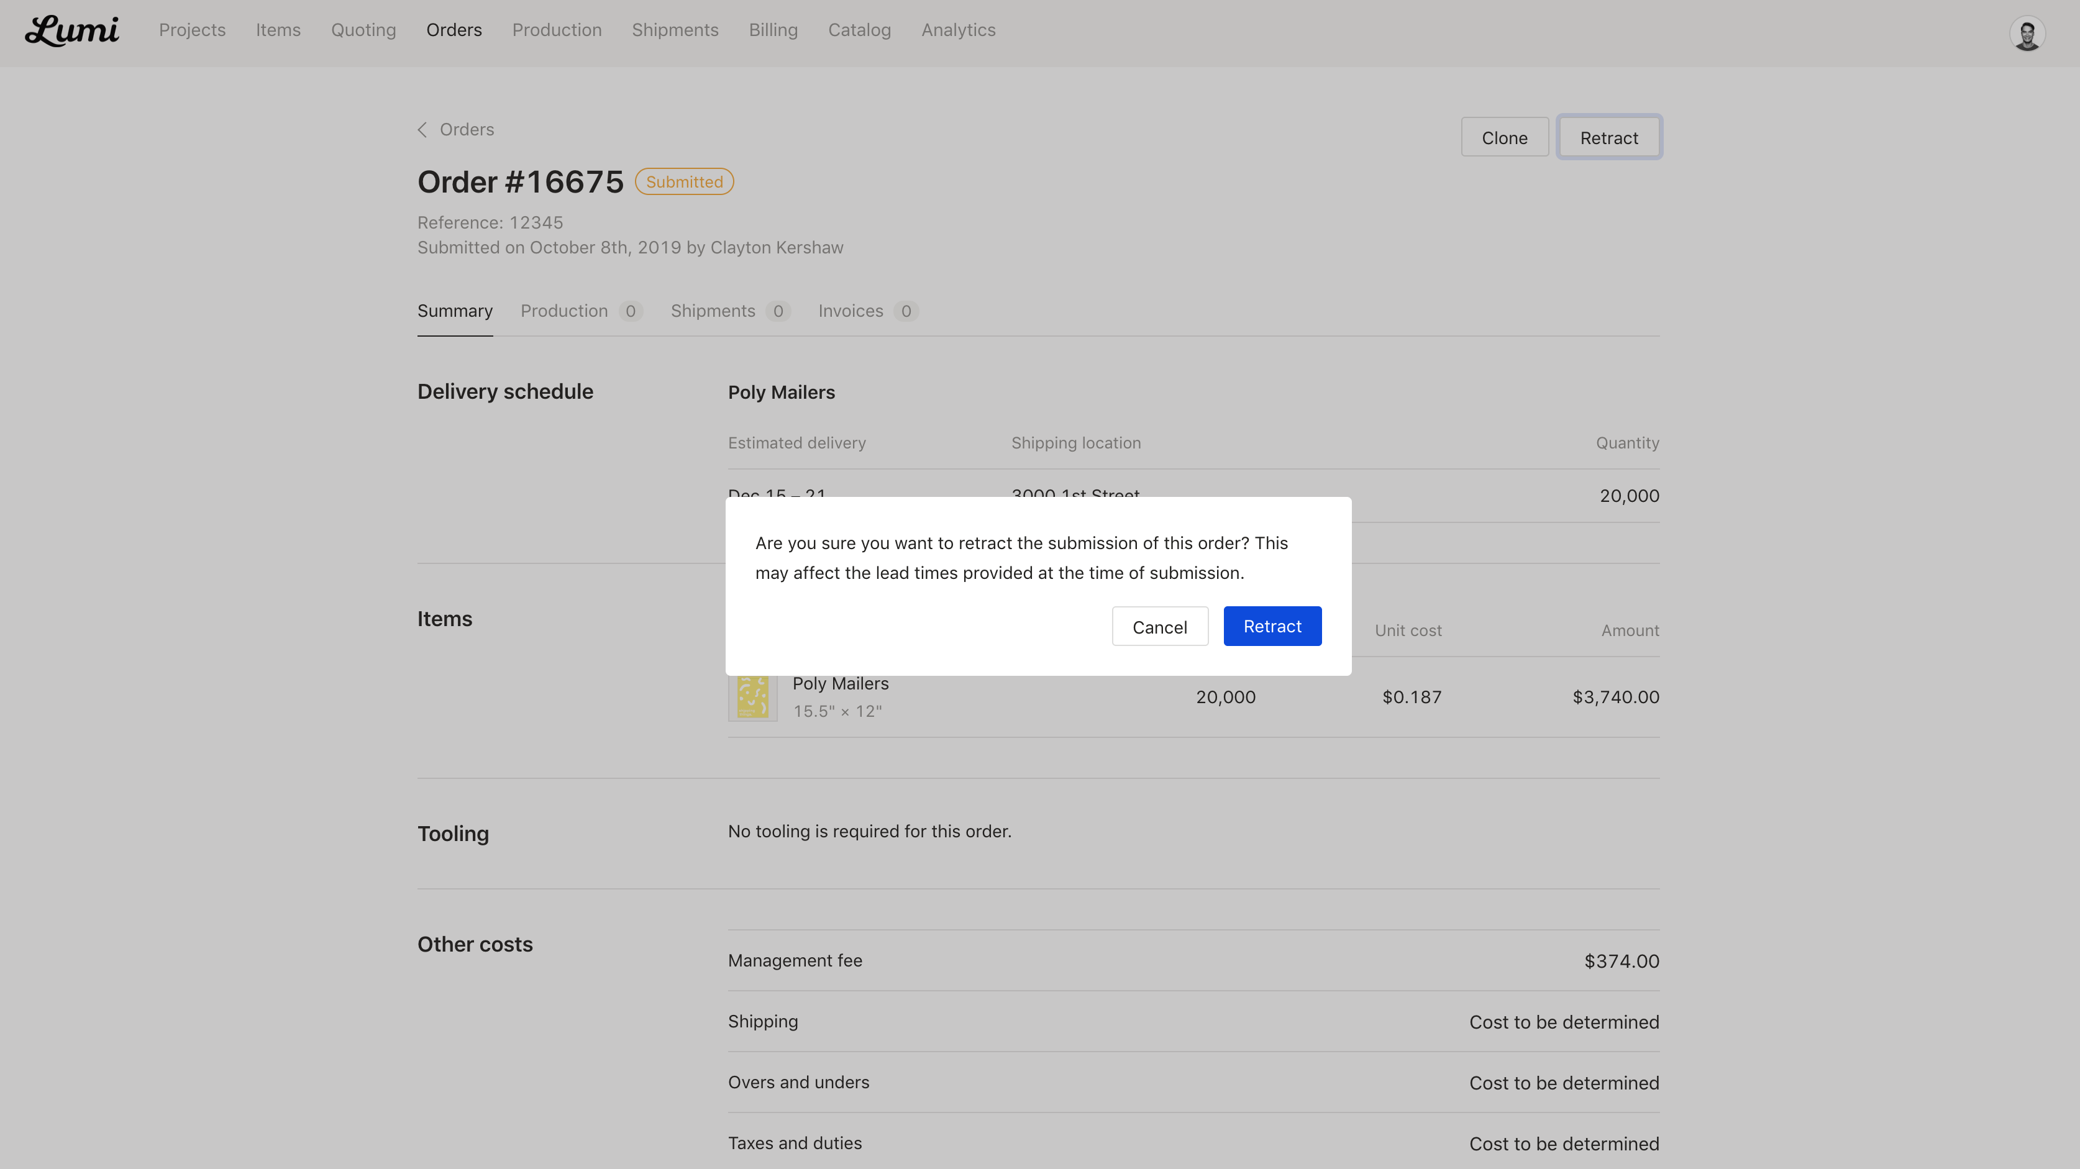Viewport: 2080px width, 1169px height.
Task: Cancel the retract confirmation dialog
Action: 1159,627
